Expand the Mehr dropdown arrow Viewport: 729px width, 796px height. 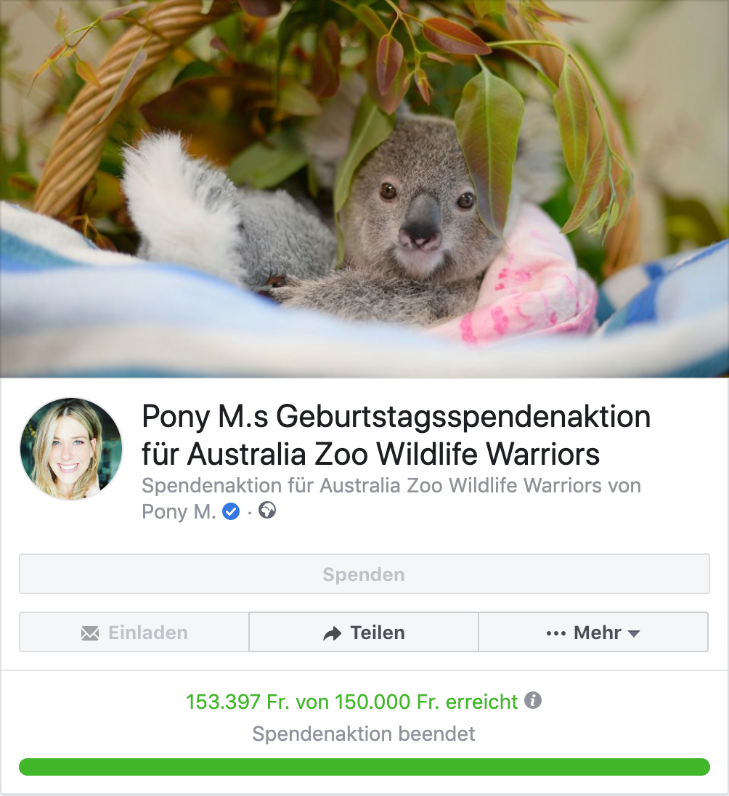(x=634, y=633)
